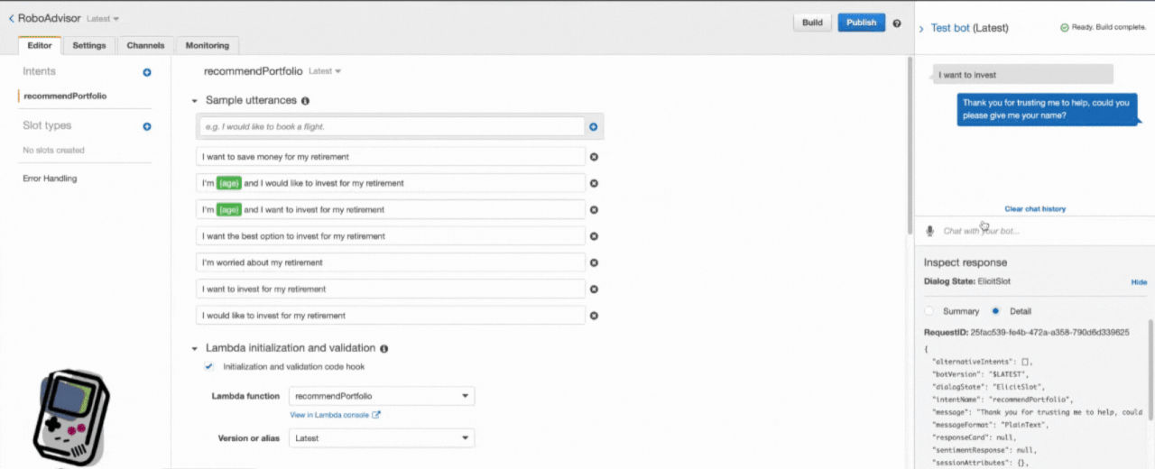Open Error Handling in the sidebar
This screenshot has height=469, width=1155.
(50, 179)
